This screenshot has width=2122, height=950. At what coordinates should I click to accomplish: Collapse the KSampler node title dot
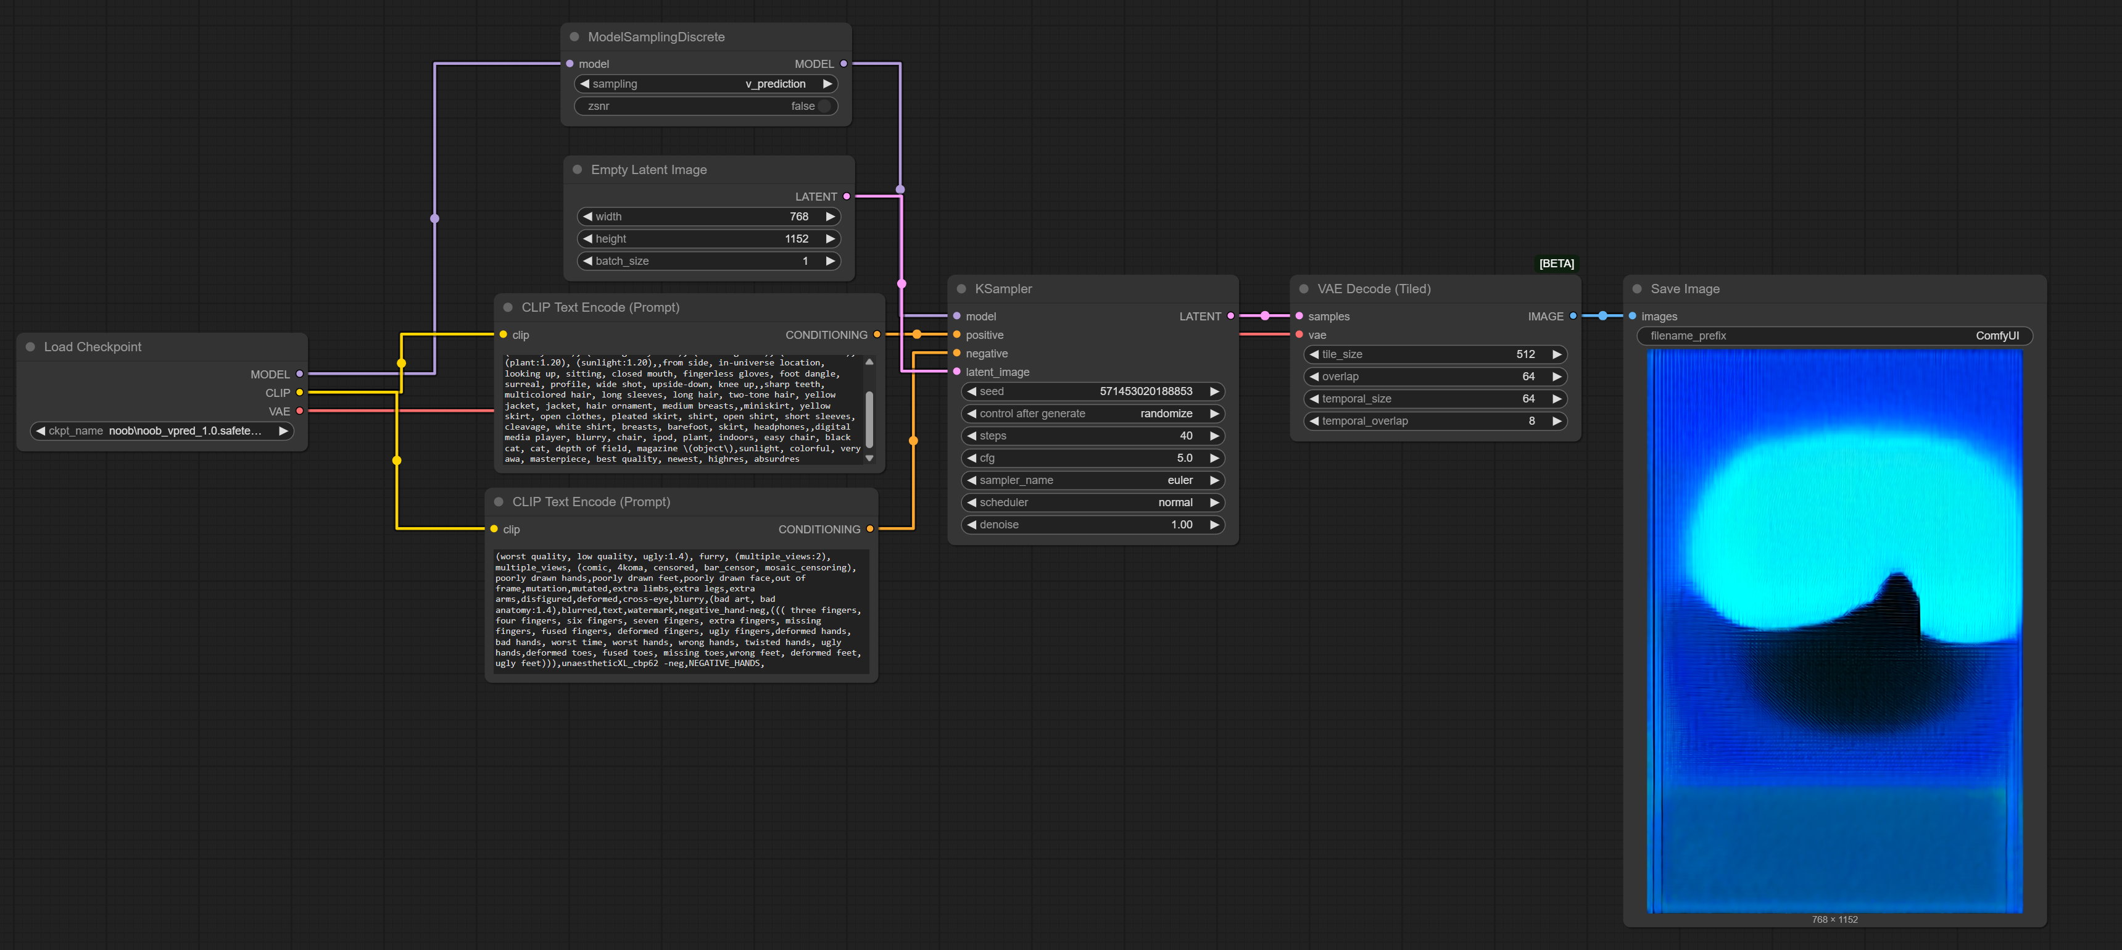coord(961,290)
